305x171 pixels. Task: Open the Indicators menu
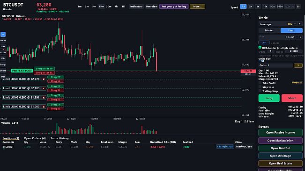coord(136,7)
